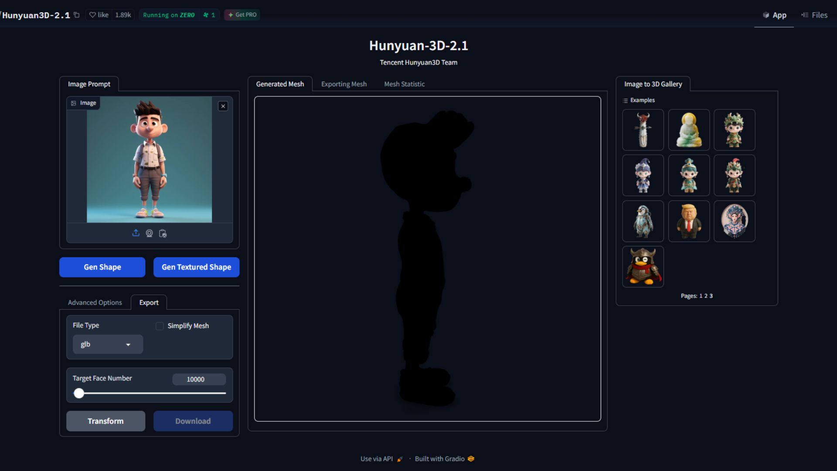Viewport: 837px width, 471px height.
Task: Click the Target Face Number slider handle
Action: [x=79, y=393]
